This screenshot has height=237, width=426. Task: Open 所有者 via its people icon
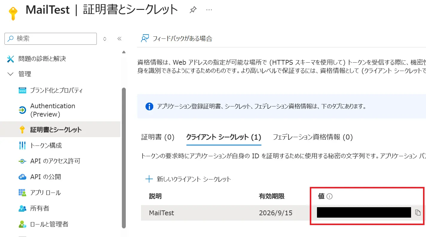(x=22, y=208)
